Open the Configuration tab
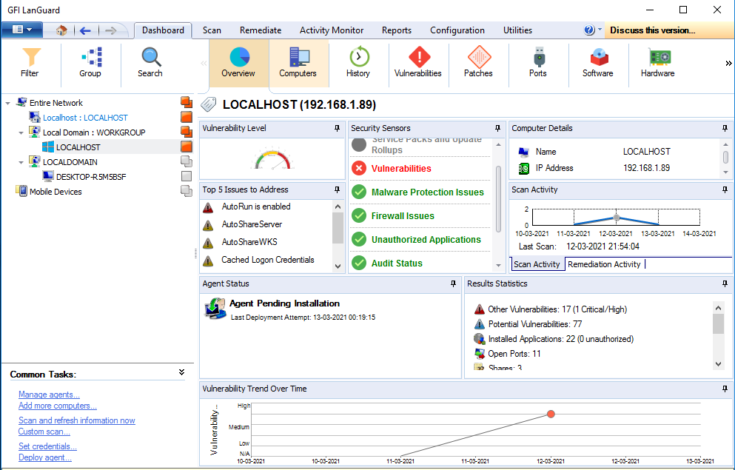Image resolution: width=735 pixels, height=470 pixels. [x=457, y=30]
